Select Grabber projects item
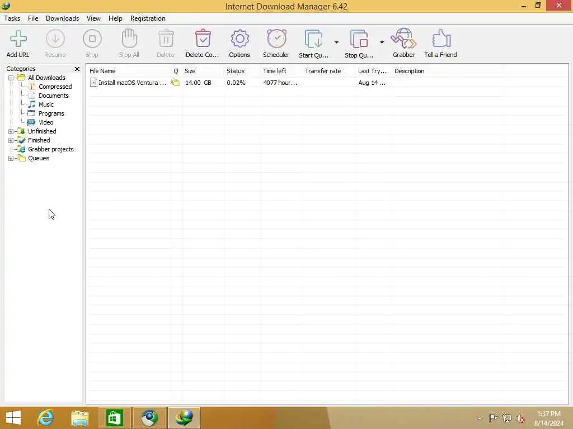 tap(51, 149)
